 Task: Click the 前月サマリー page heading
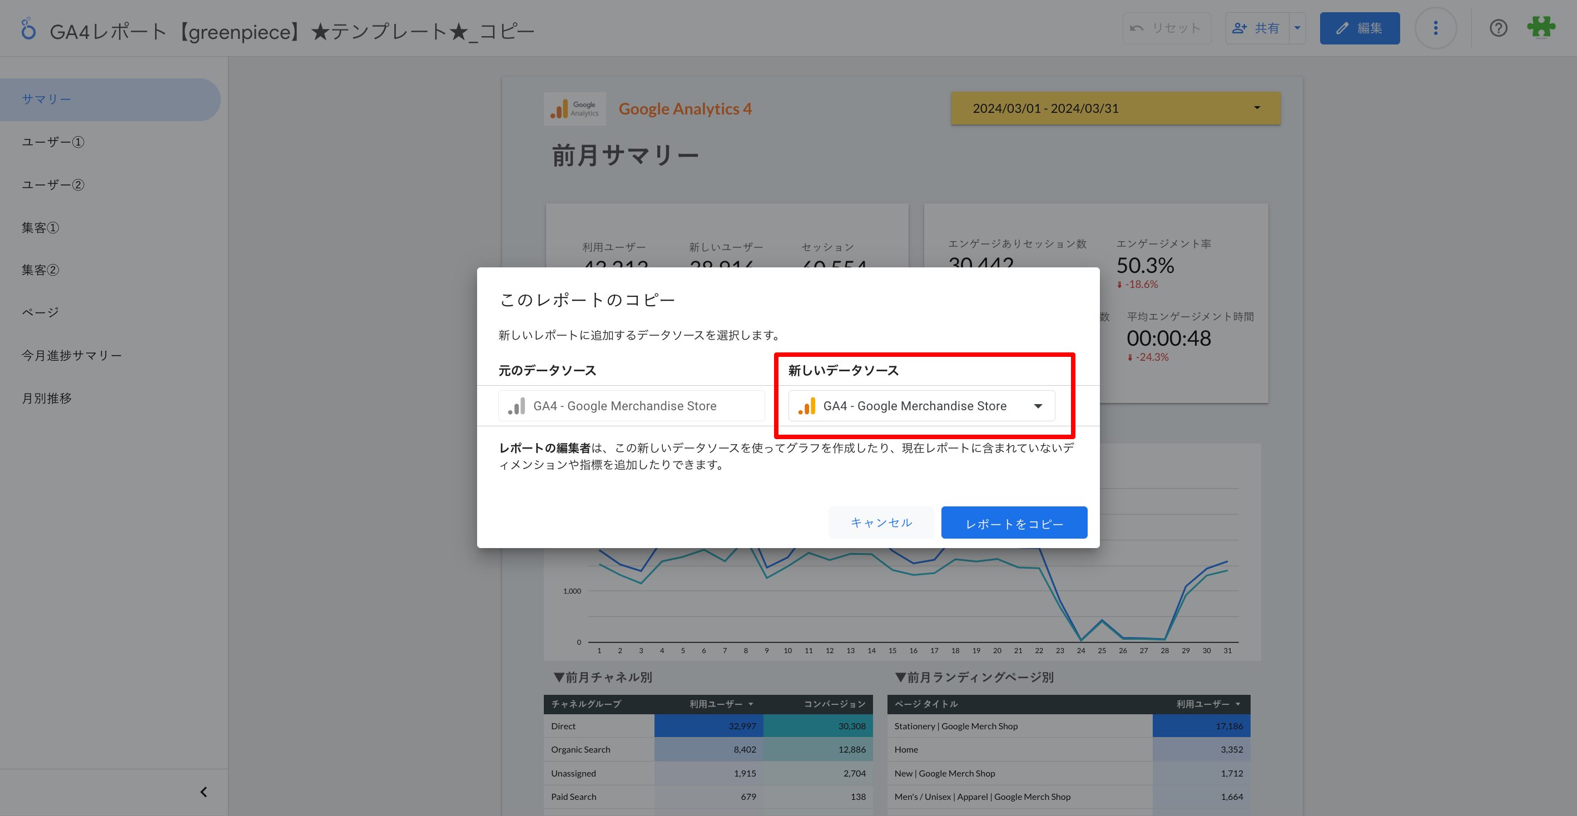click(x=625, y=156)
